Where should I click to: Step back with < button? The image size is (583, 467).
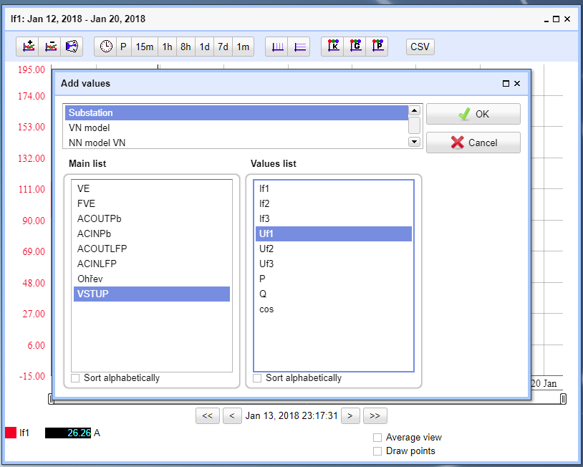click(232, 415)
